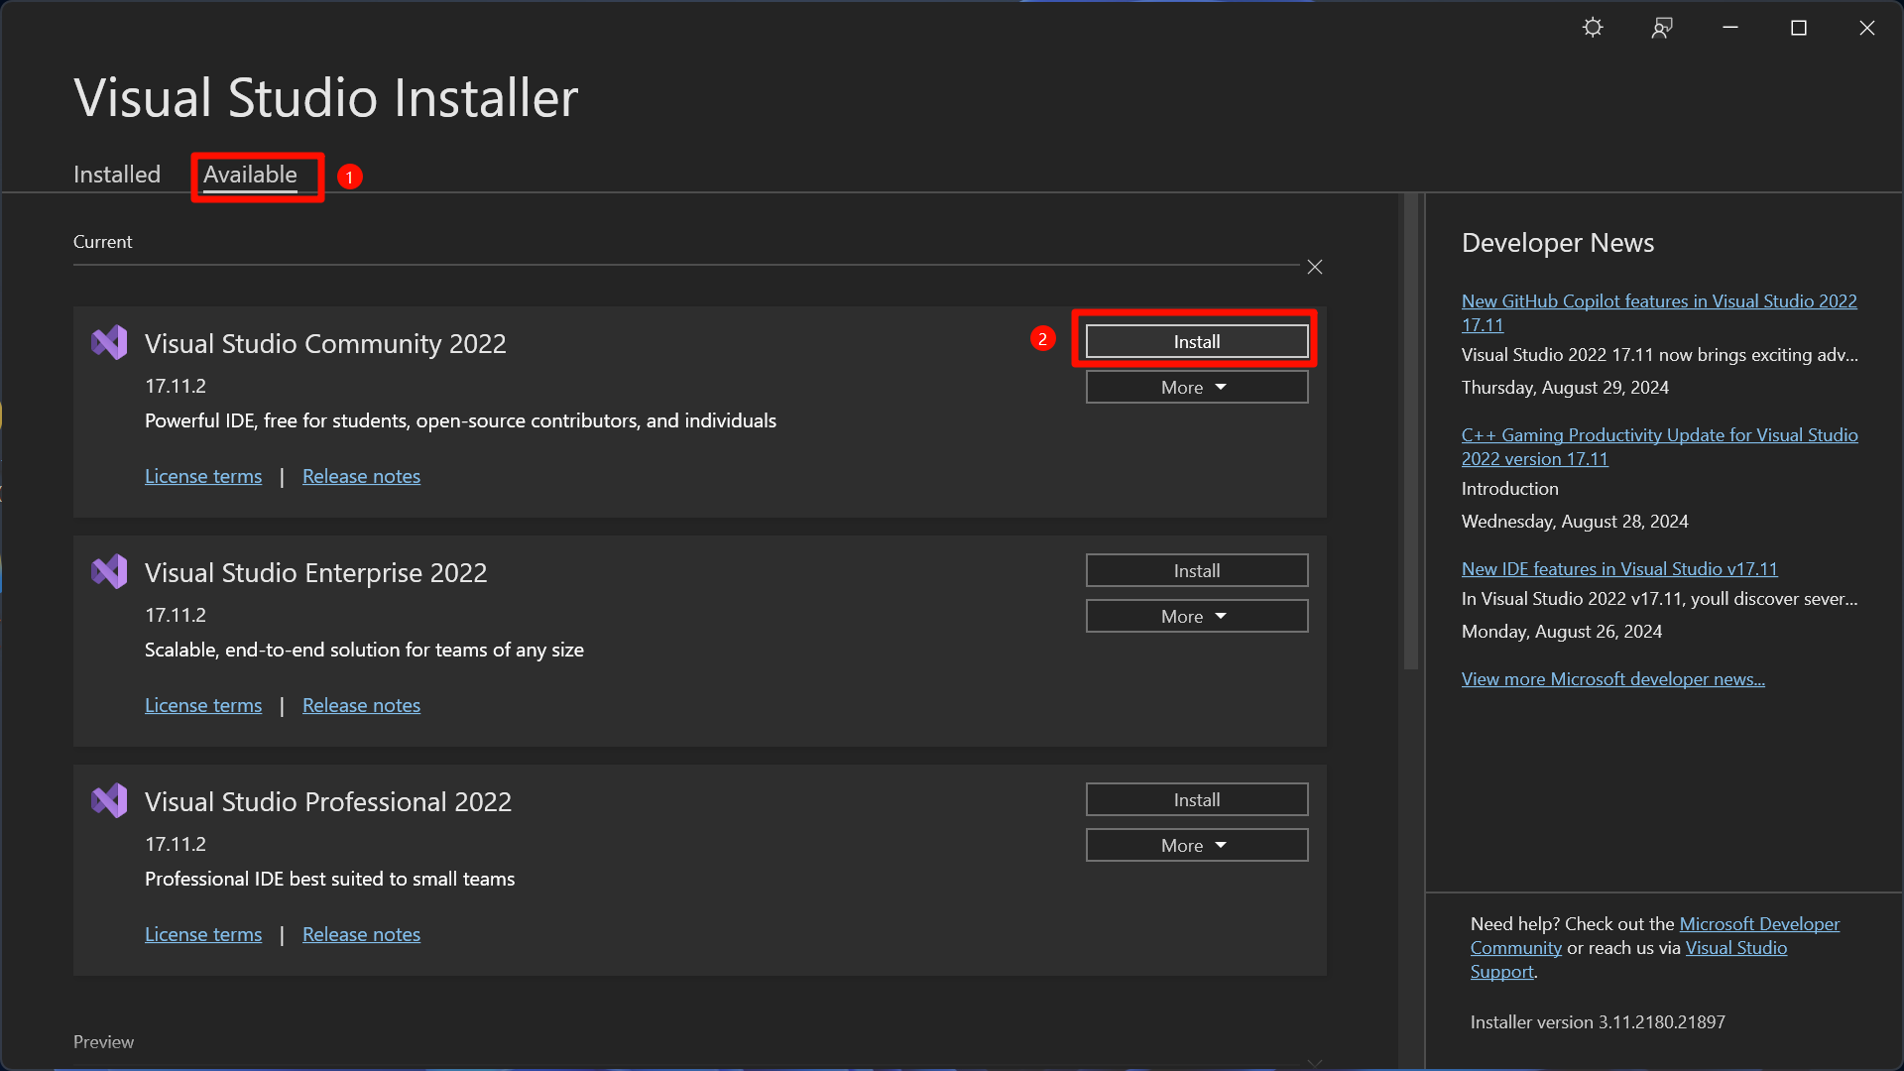This screenshot has height=1071, width=1904.
Task: Click 'Powerful IDE, free for students' description
Action: tap(460, 420)
